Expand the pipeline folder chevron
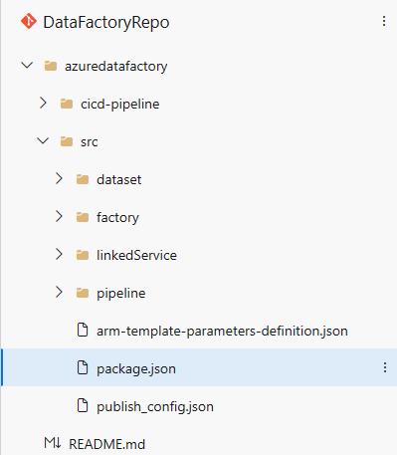This screenshot has width=397, height=455. (x=59, y=292)
